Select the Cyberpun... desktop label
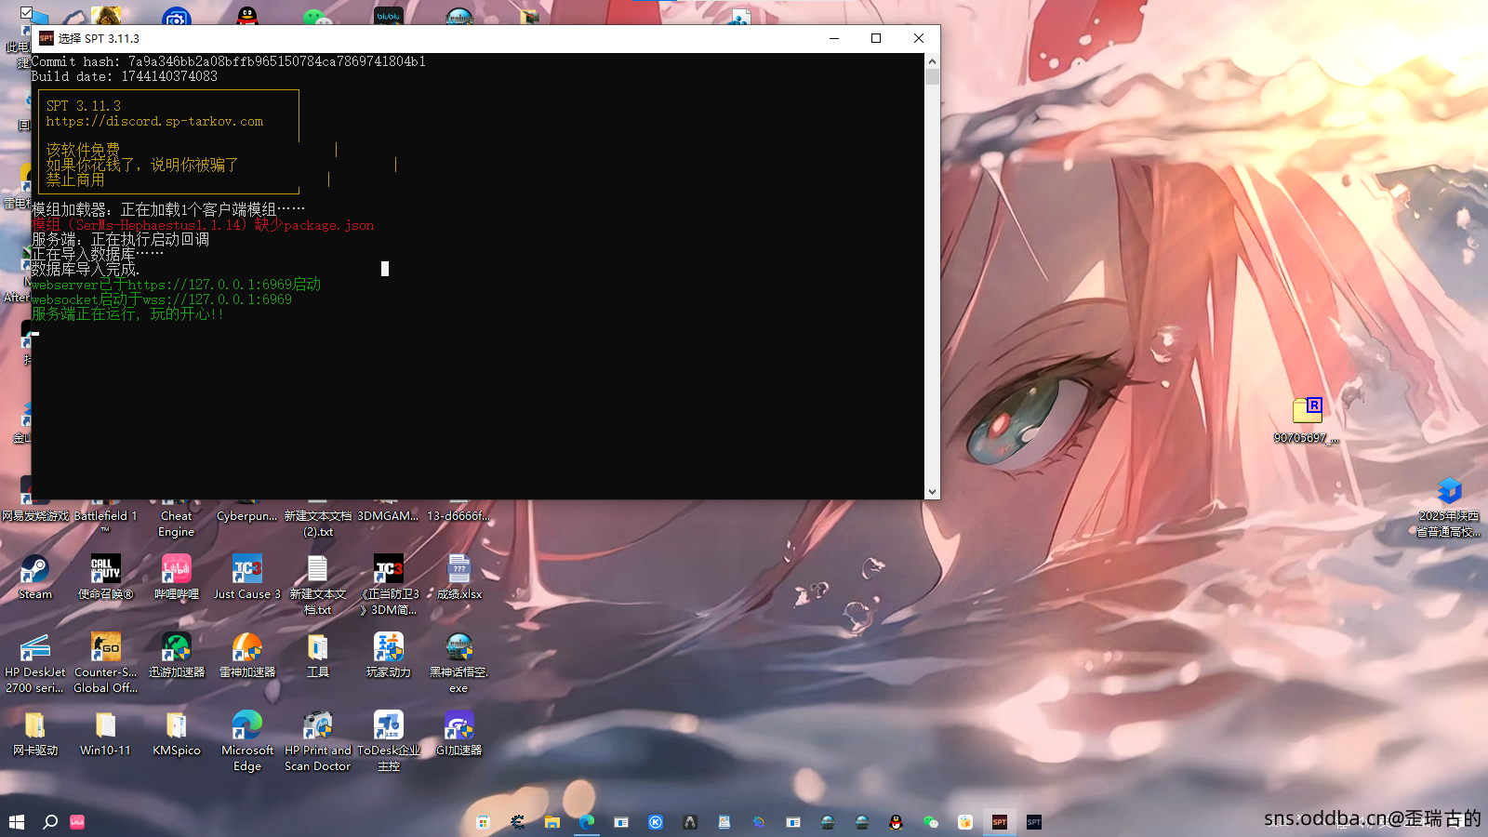Screen dimensions: 1488x837 tap(246, 516)
